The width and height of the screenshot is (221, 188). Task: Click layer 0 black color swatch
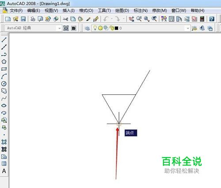[116, 28]
